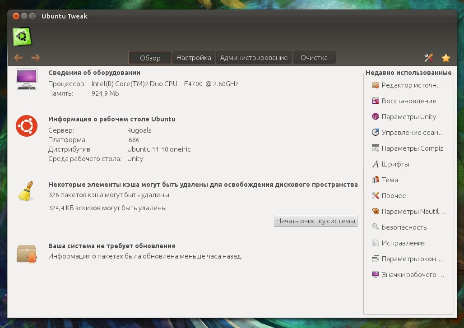
Task: Go forward with the right arrow
Action: [x=36, y=58]
